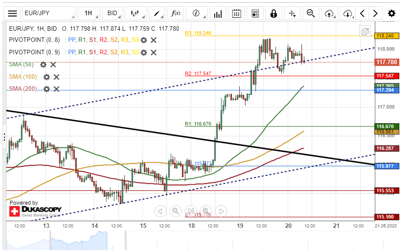Open settings gear for SMA (200)

tap(46, 89)
